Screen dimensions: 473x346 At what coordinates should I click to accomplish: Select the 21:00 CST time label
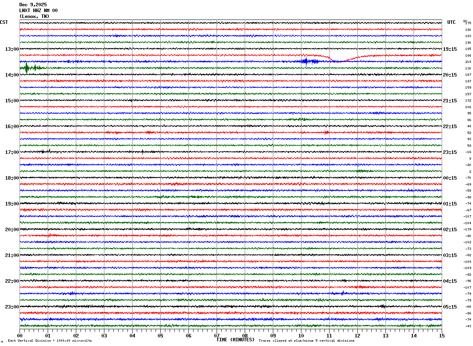point(12,255)
